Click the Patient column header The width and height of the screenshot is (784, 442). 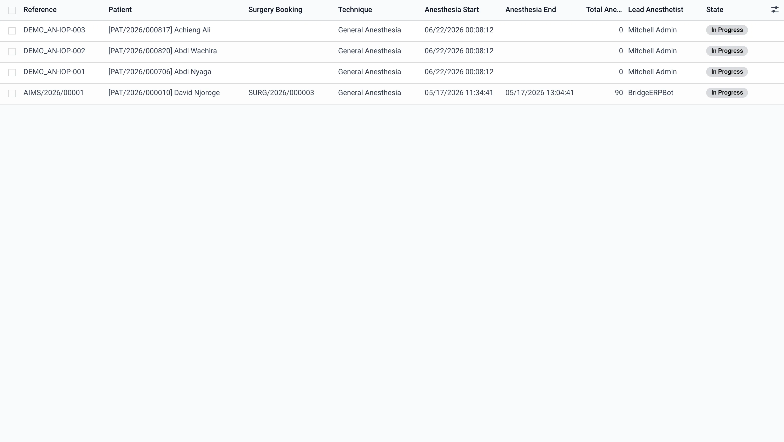[x=120, y=10]
